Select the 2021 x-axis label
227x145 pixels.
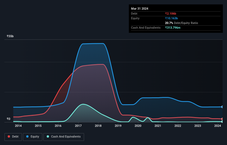(x=158, y=126)
